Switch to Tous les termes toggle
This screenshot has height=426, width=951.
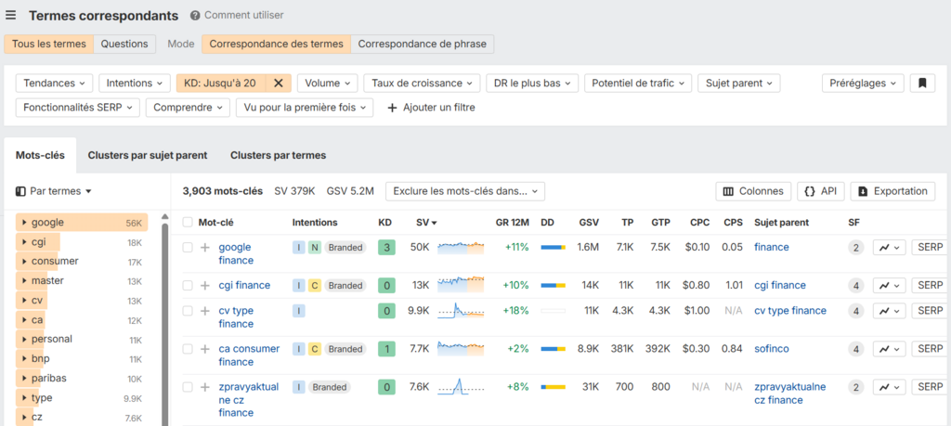(x=49, y=45)
